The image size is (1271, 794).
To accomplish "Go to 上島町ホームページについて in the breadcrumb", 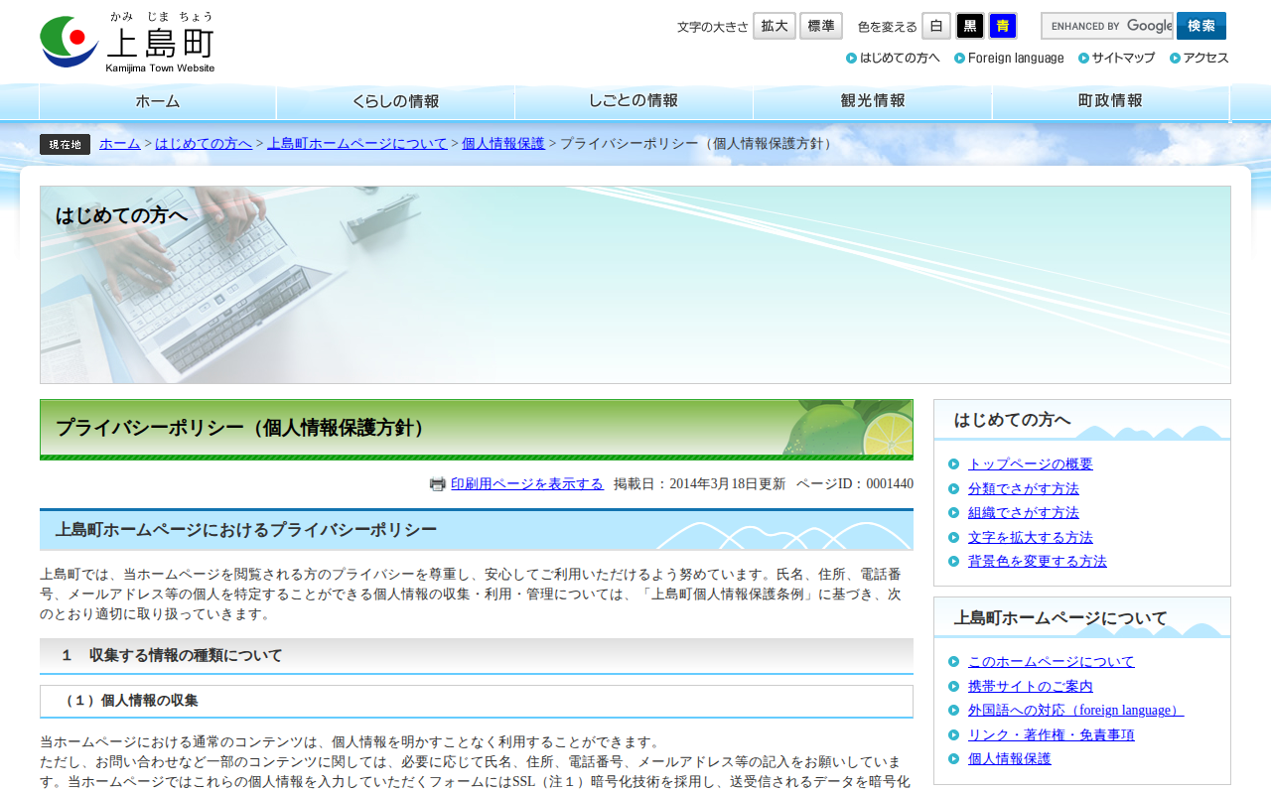I will [x=357, y=144].
